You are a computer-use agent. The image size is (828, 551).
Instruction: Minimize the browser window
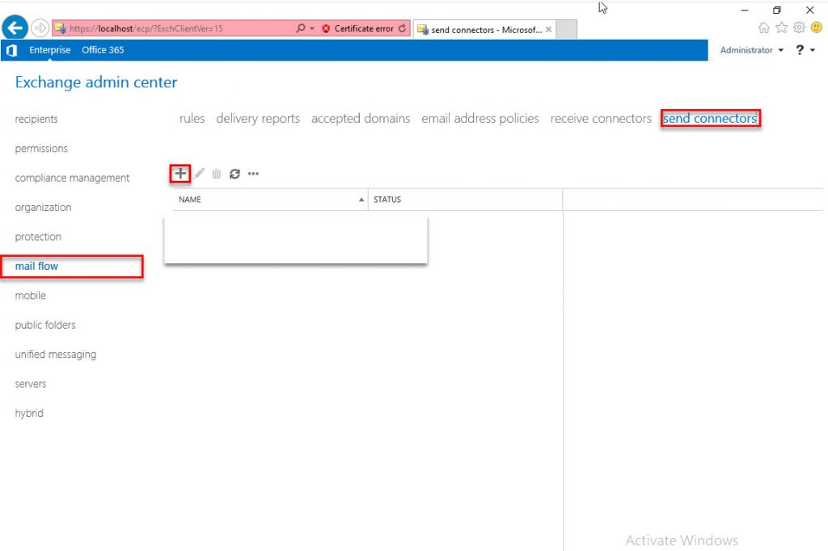point(745,10)
